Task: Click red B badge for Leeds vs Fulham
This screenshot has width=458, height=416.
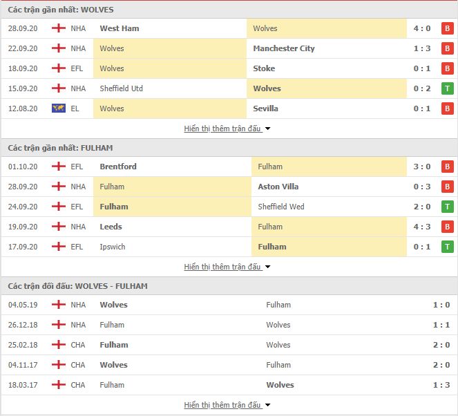Action: [x=447, y=227]
